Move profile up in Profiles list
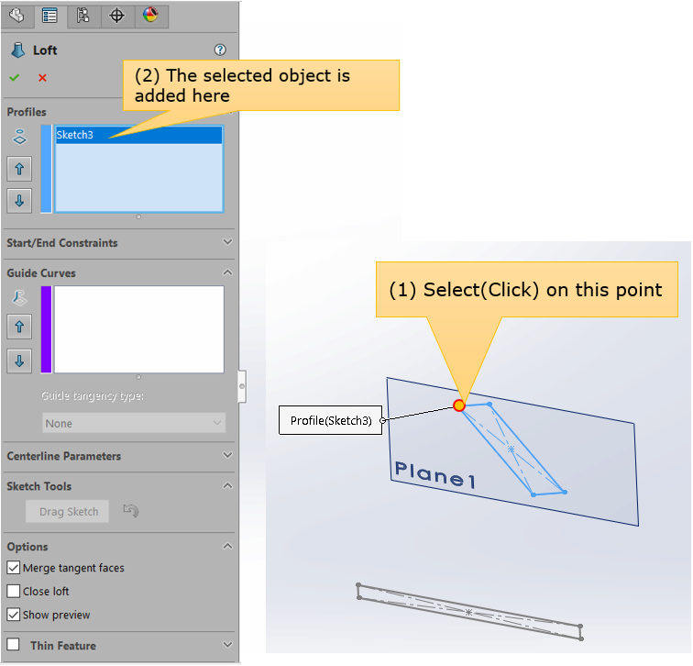 click(19, 169)
